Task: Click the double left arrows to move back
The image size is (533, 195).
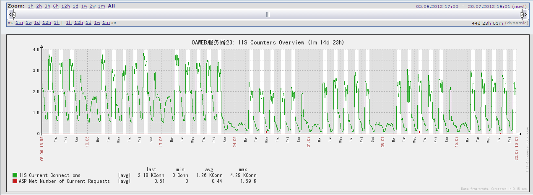Action: pyautogui.click(x=10, y=23)
